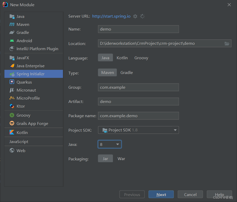Click the Maven 'm' icon
Image resolution: width=237 pixels, height=202 pixels.
coord(12,25)
